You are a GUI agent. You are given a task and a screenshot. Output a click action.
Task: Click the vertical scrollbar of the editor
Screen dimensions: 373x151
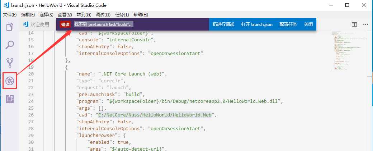point(370,91)
